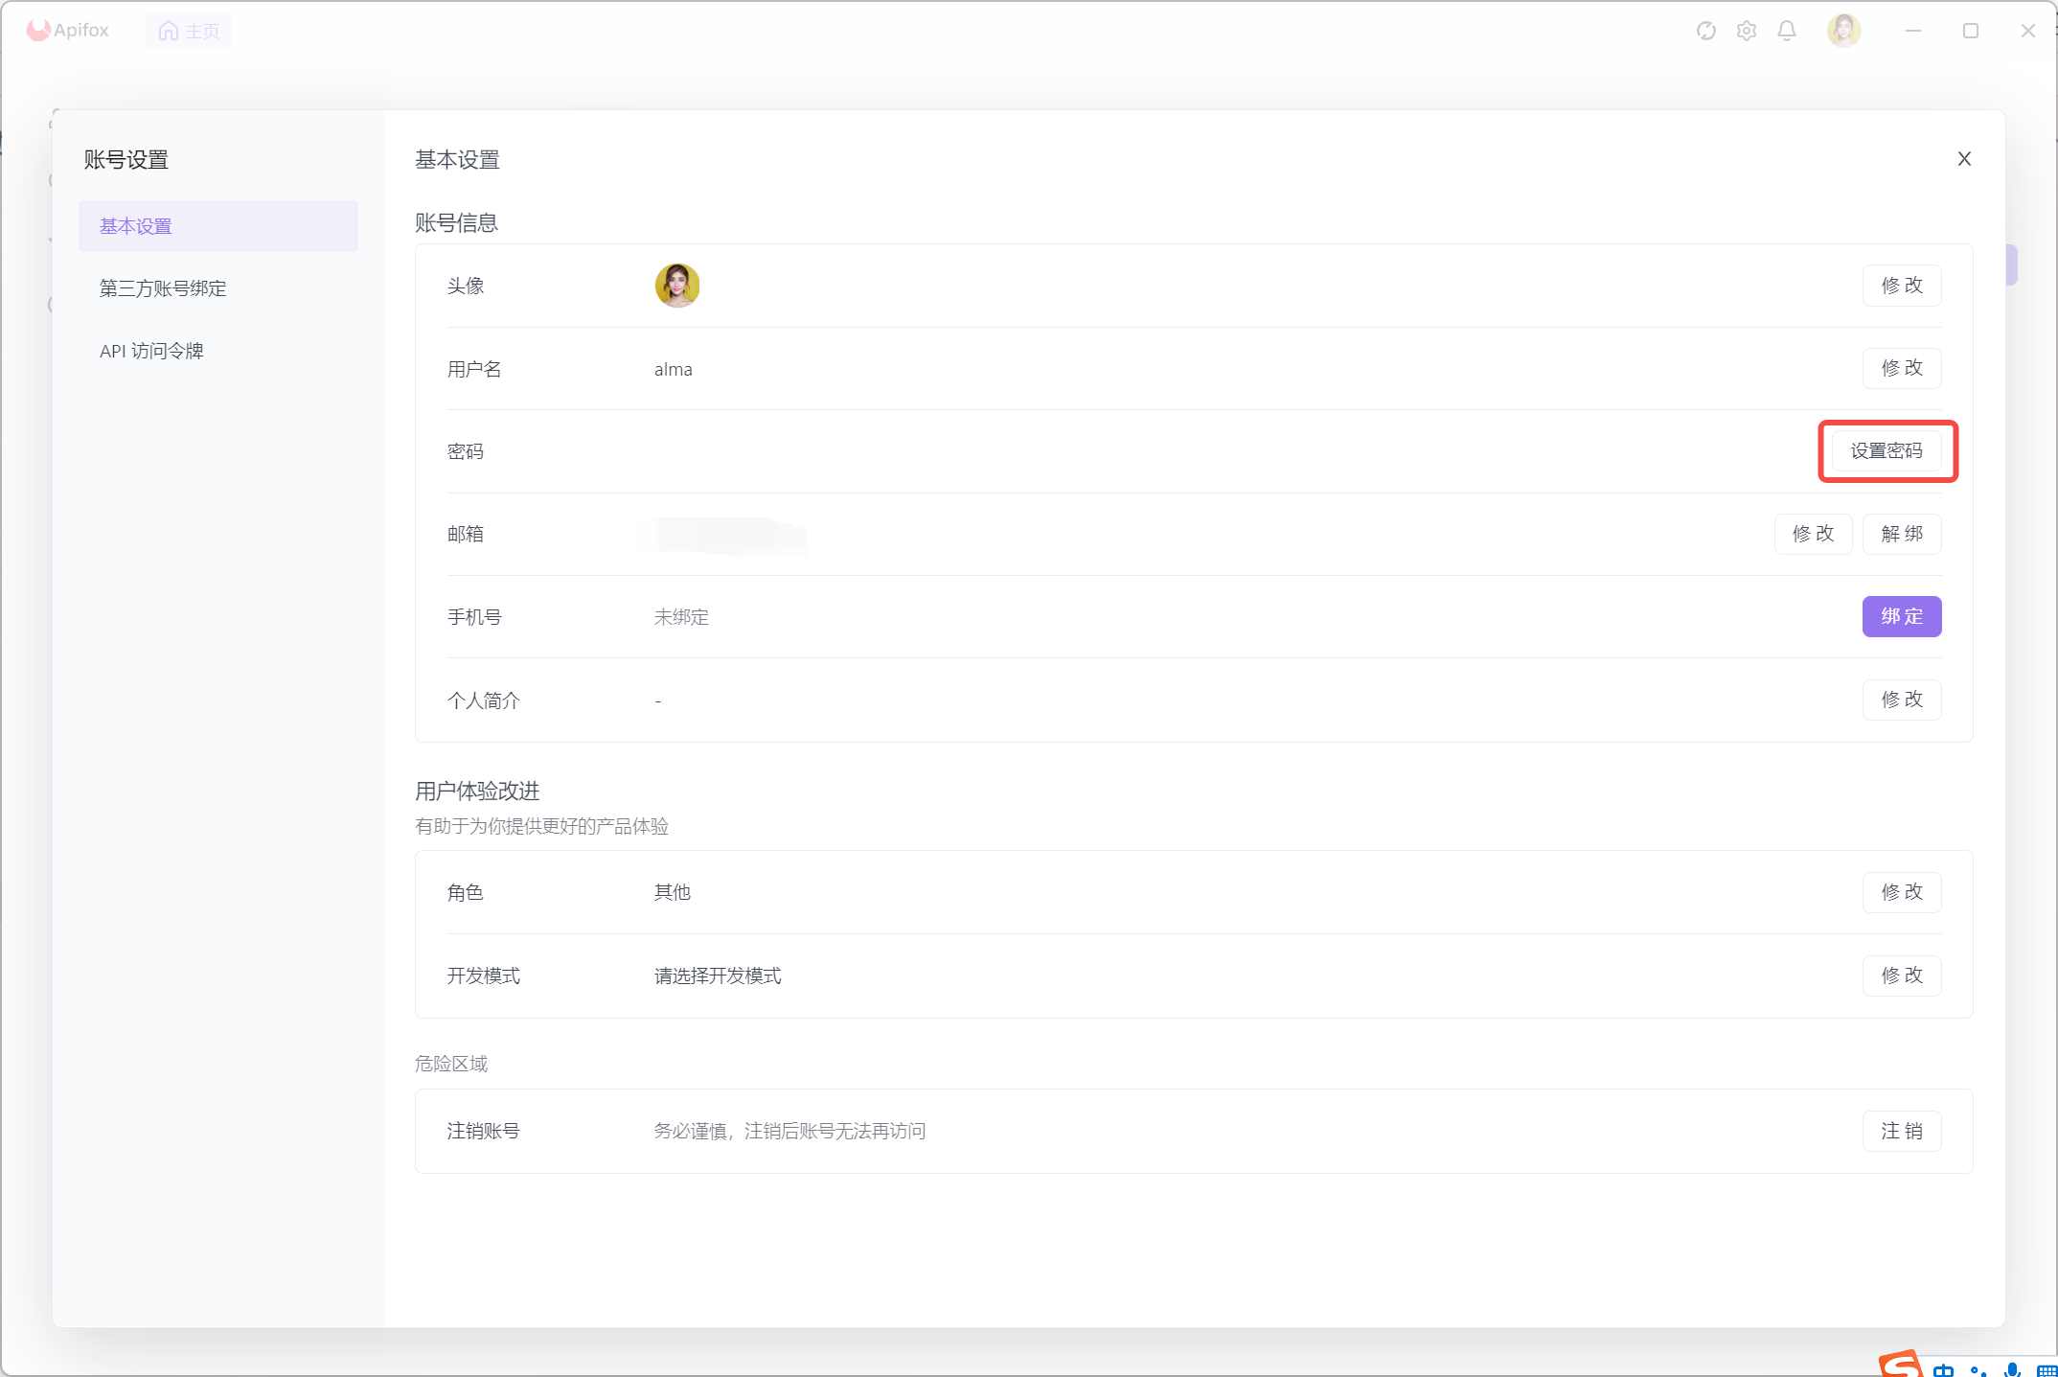Click the Sogou input method icon
The height and width of the screenshot is (1377, 2058).
(x=1899, y=1365)
